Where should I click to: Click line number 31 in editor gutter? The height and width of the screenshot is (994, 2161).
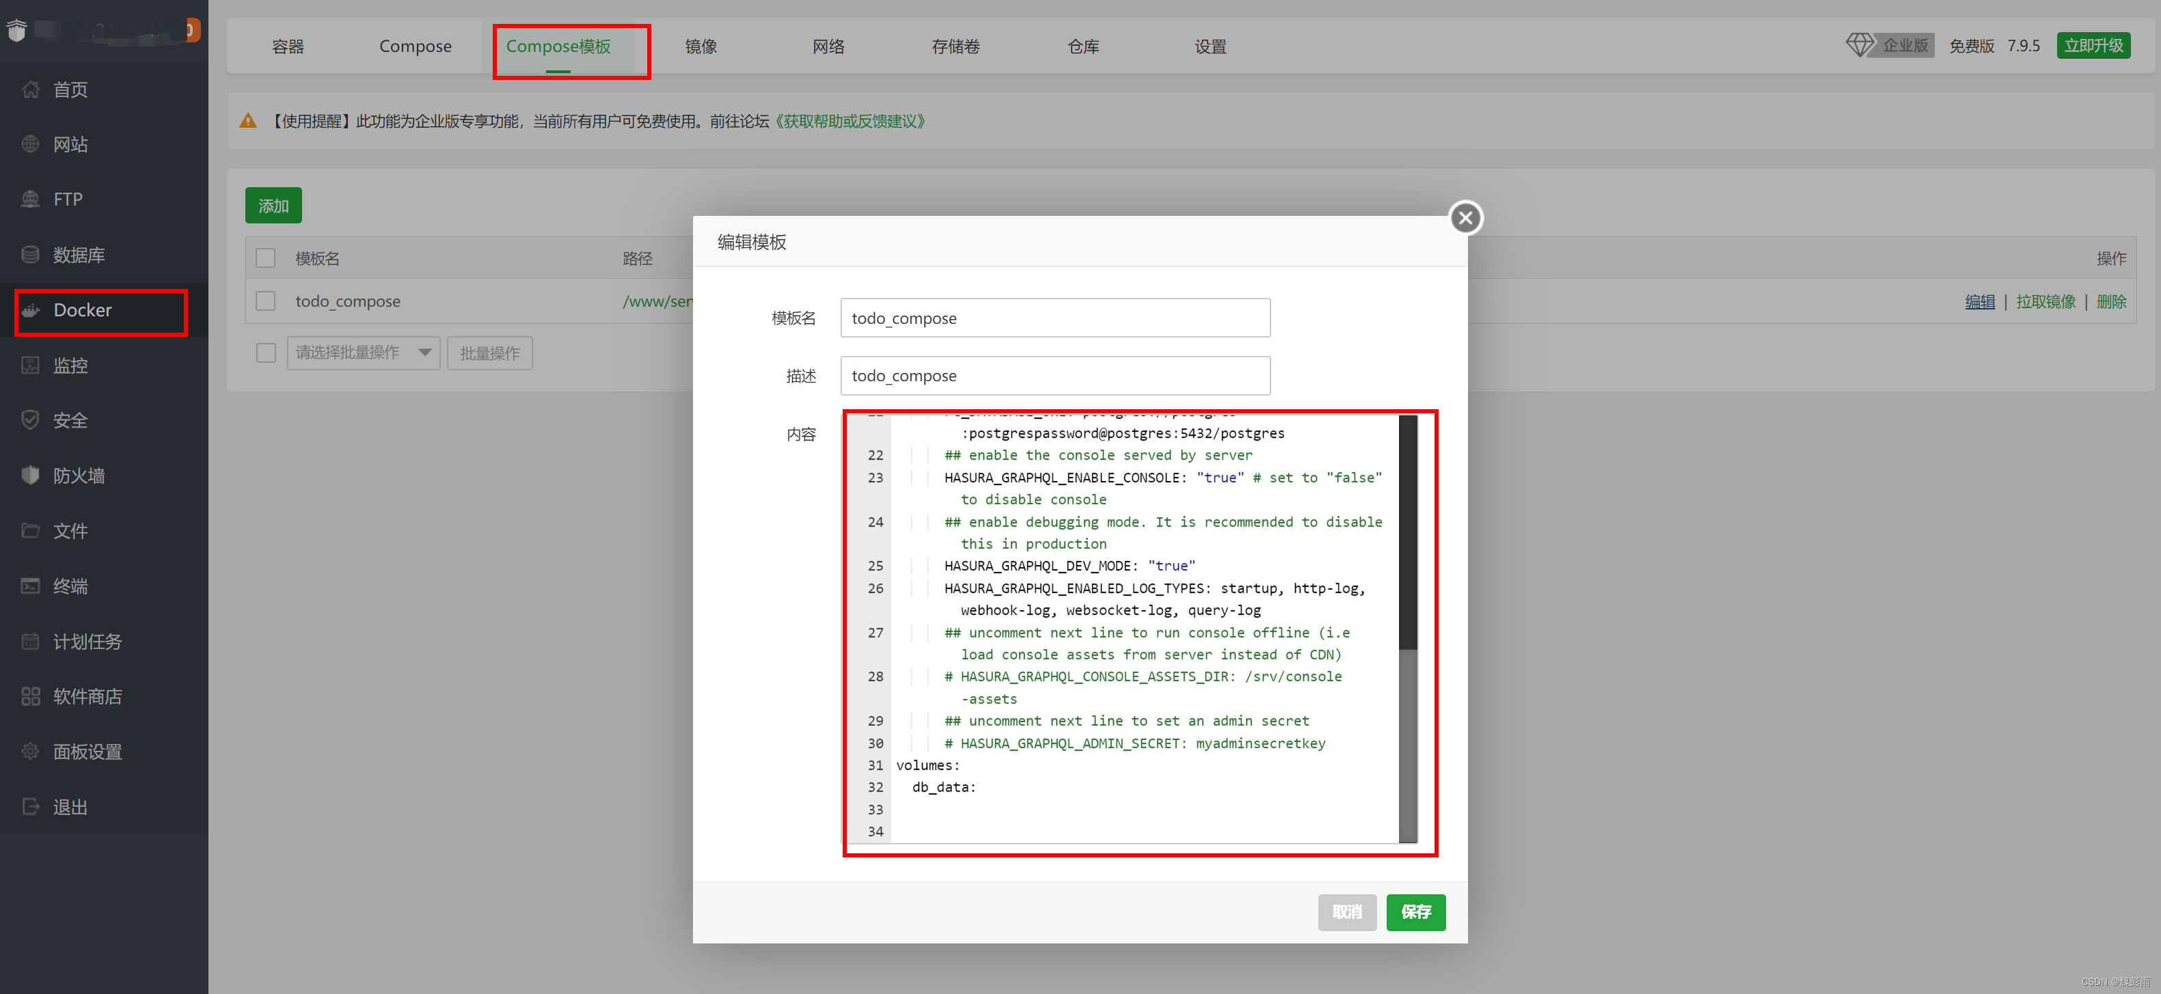pyautogui.click(x=875, y=765)
